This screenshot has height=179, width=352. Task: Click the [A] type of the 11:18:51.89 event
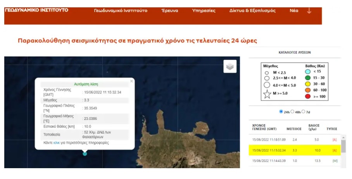[335, 140]
